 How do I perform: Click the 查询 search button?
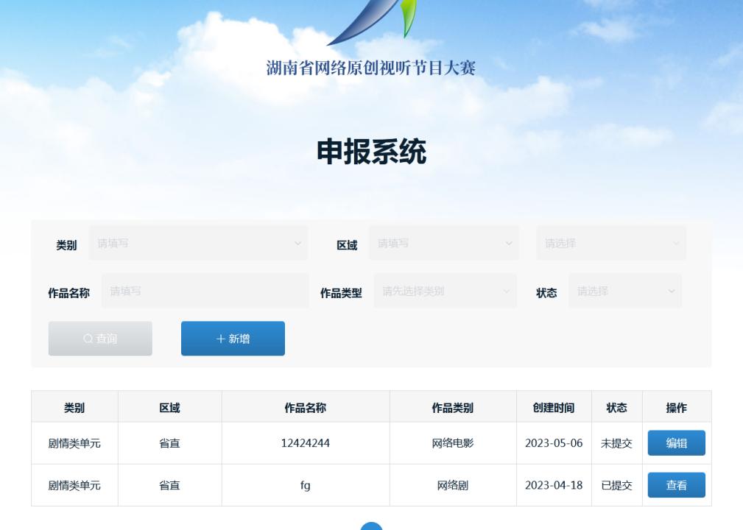pos(100,338)
